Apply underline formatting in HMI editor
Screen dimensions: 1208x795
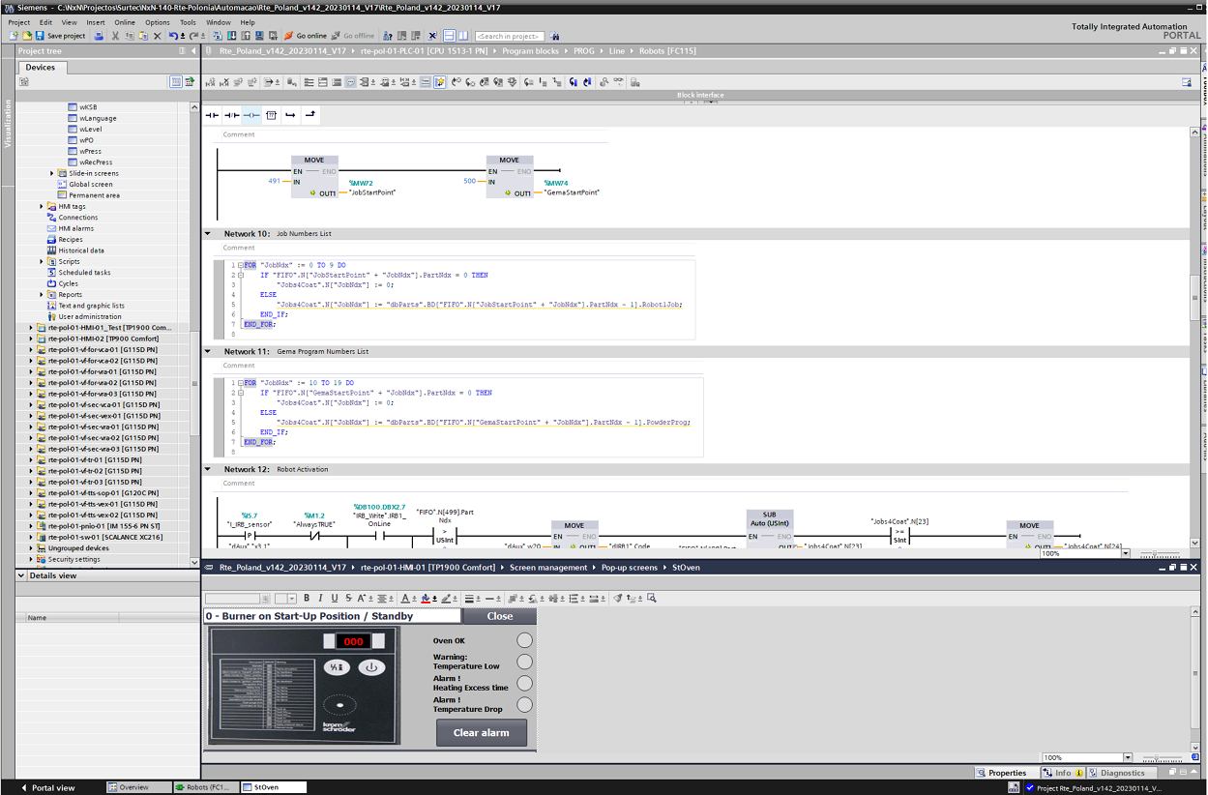[335, 599]
